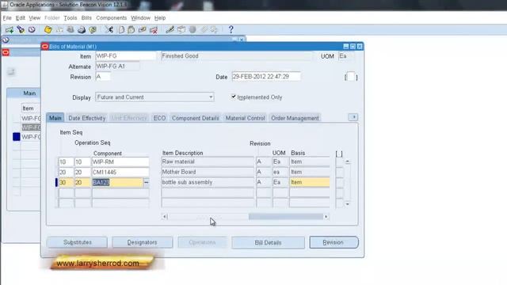Open the Bills menu

pos(86,18)
